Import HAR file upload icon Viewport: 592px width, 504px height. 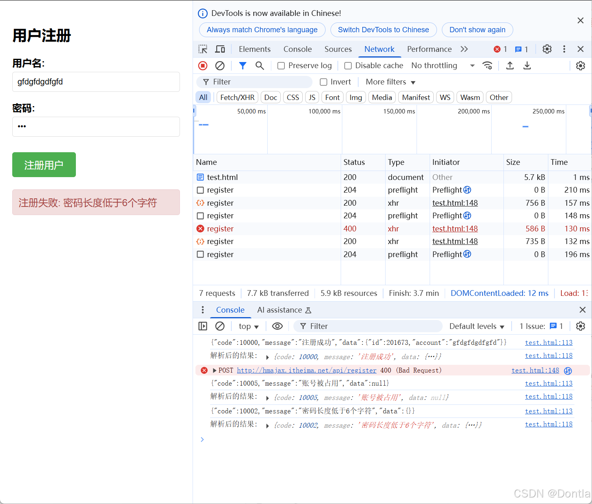[x=510, y=66]
